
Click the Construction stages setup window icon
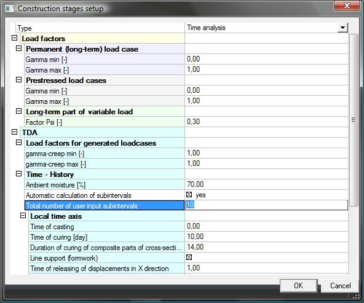pos(10,9)
